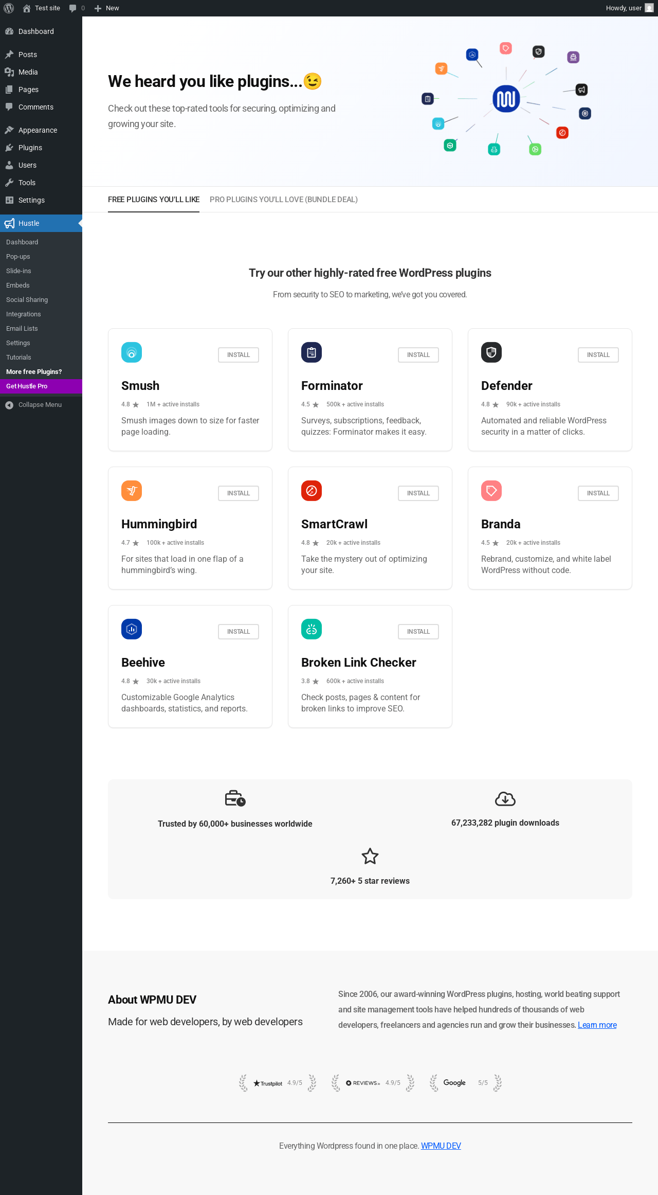Go to Get Hustle Pro
This screenshot has height=1195, width=658.
[x=27, y=386]
